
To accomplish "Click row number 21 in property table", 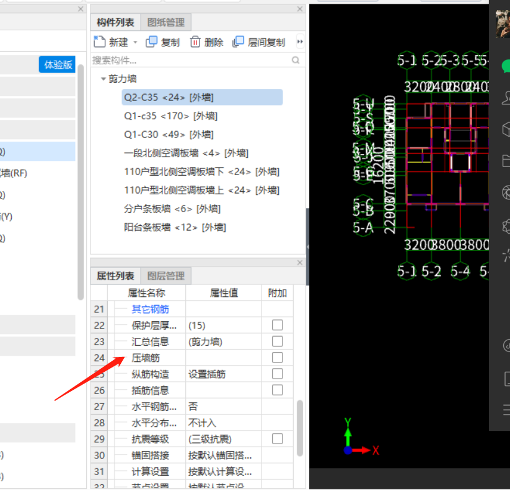I will tap(99, 309).
